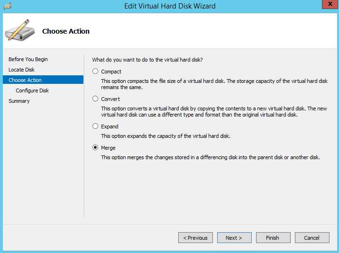
Task: Click the Expand option label text
Action: click(110, 126)
